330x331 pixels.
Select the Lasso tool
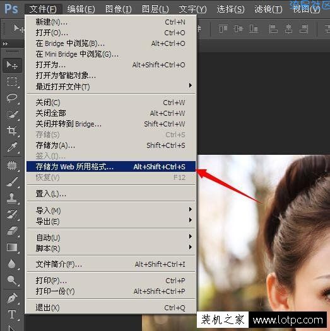click(12, 98)
